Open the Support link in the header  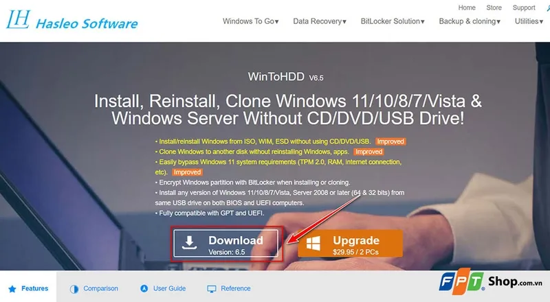tap(524, 8)
